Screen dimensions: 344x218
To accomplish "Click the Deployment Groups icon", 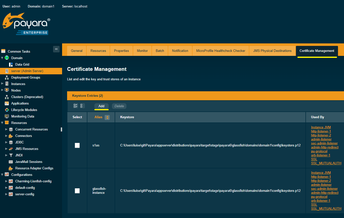I will coord(7,77).
